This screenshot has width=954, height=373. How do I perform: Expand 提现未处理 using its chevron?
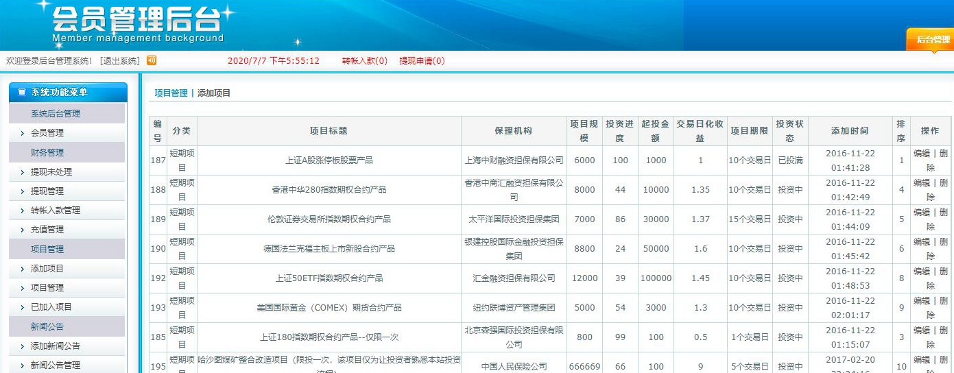(22, 172)
